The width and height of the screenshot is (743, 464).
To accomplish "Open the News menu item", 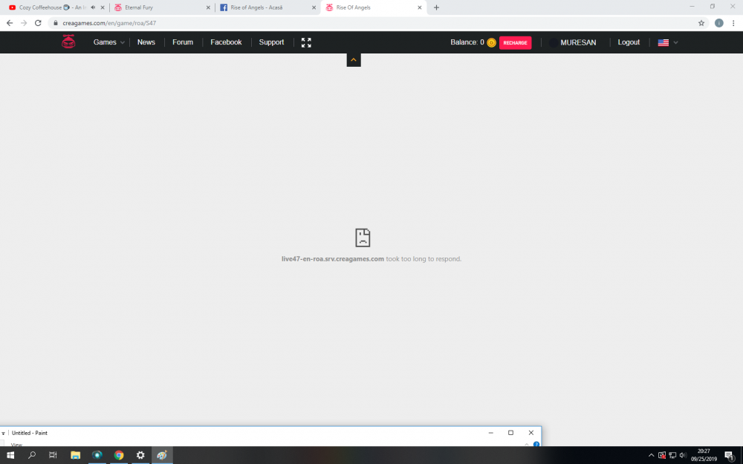I will (146, 42).
